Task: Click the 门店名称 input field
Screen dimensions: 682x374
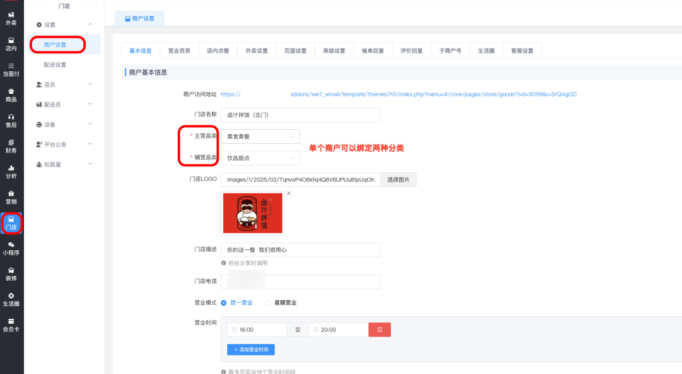Action: pos(300,115)
